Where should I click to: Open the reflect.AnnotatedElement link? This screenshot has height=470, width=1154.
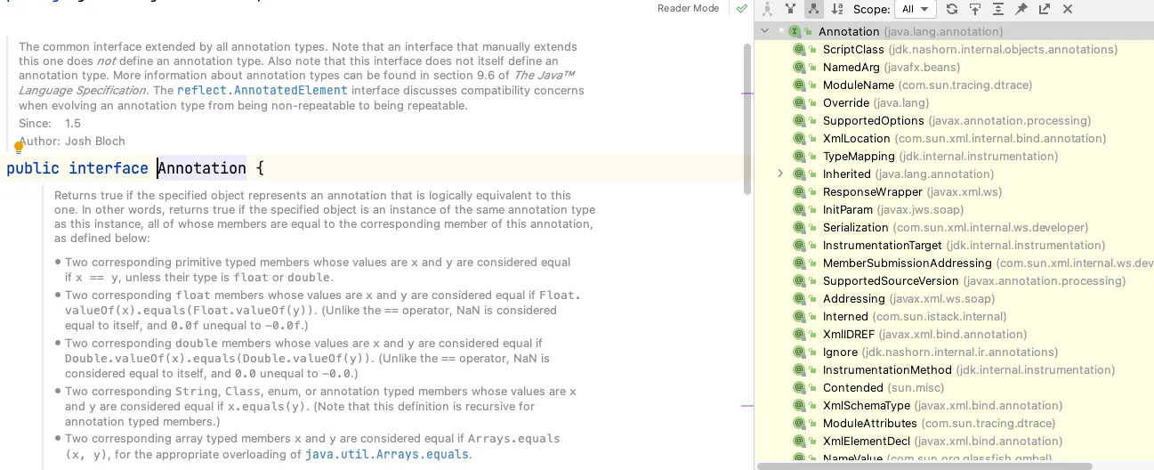[x=262, y=91]
